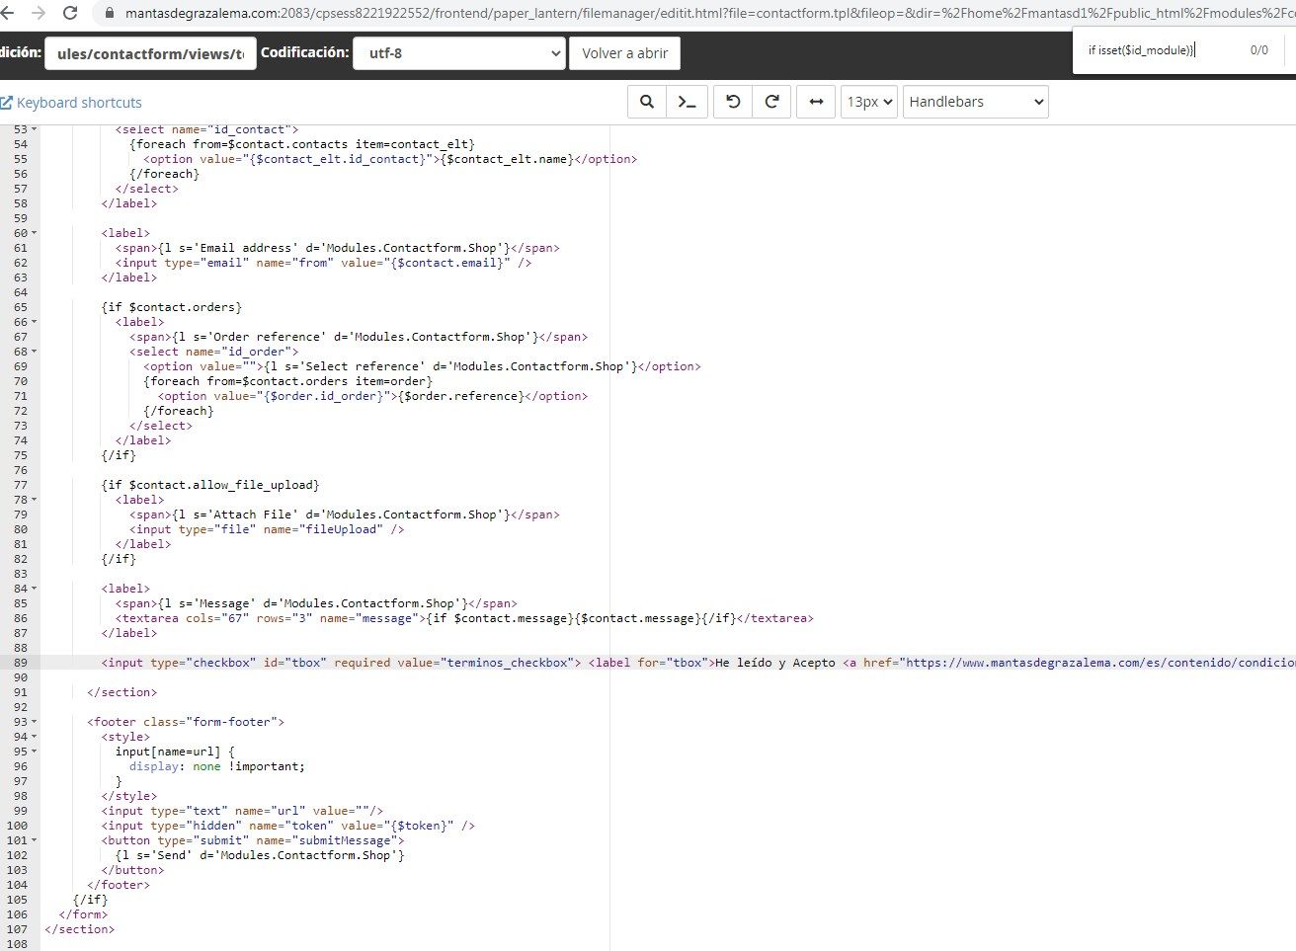Click the textarea tag on line 86
The width and height of the screenshot is (1296, 951).
(464, 618)
